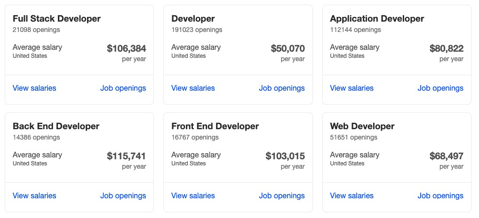
Task: View salaries for Application Developer
Action: [351, 88]
